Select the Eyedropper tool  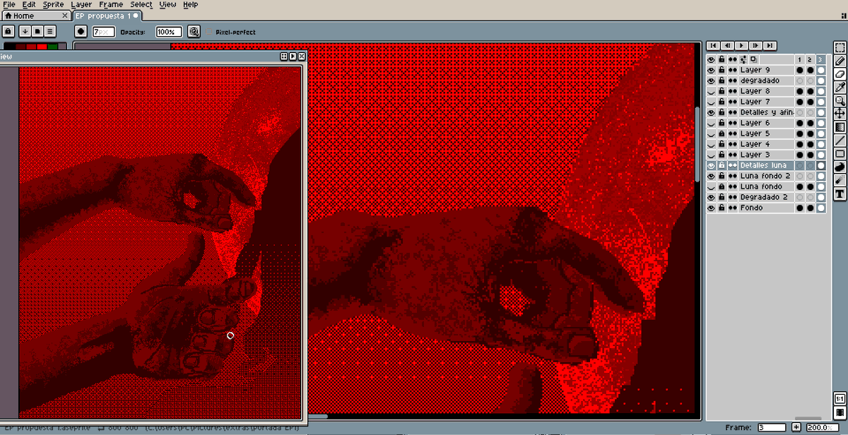pos(840,88)
